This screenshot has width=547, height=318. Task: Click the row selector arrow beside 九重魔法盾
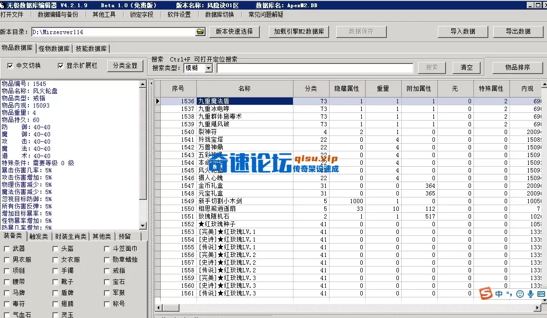[158, 101]
